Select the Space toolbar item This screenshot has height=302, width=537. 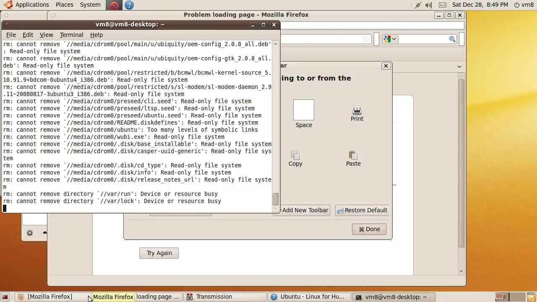(304, 114)
